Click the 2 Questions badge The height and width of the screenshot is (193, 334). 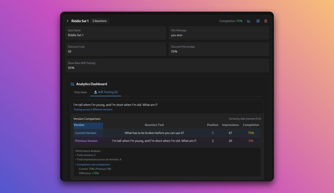click(x=100, y=21)
